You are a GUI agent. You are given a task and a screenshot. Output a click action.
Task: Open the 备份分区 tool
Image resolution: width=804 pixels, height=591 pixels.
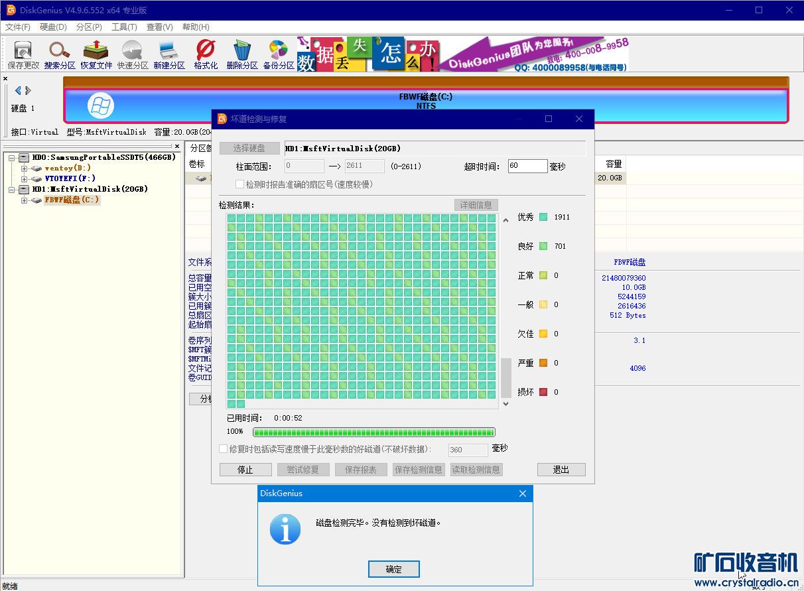point(279,54)
